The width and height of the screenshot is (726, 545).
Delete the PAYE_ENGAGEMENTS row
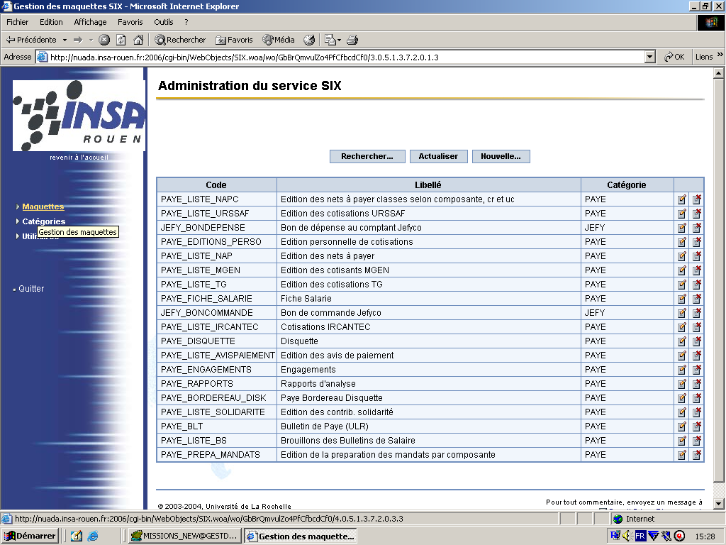[697, 370]
